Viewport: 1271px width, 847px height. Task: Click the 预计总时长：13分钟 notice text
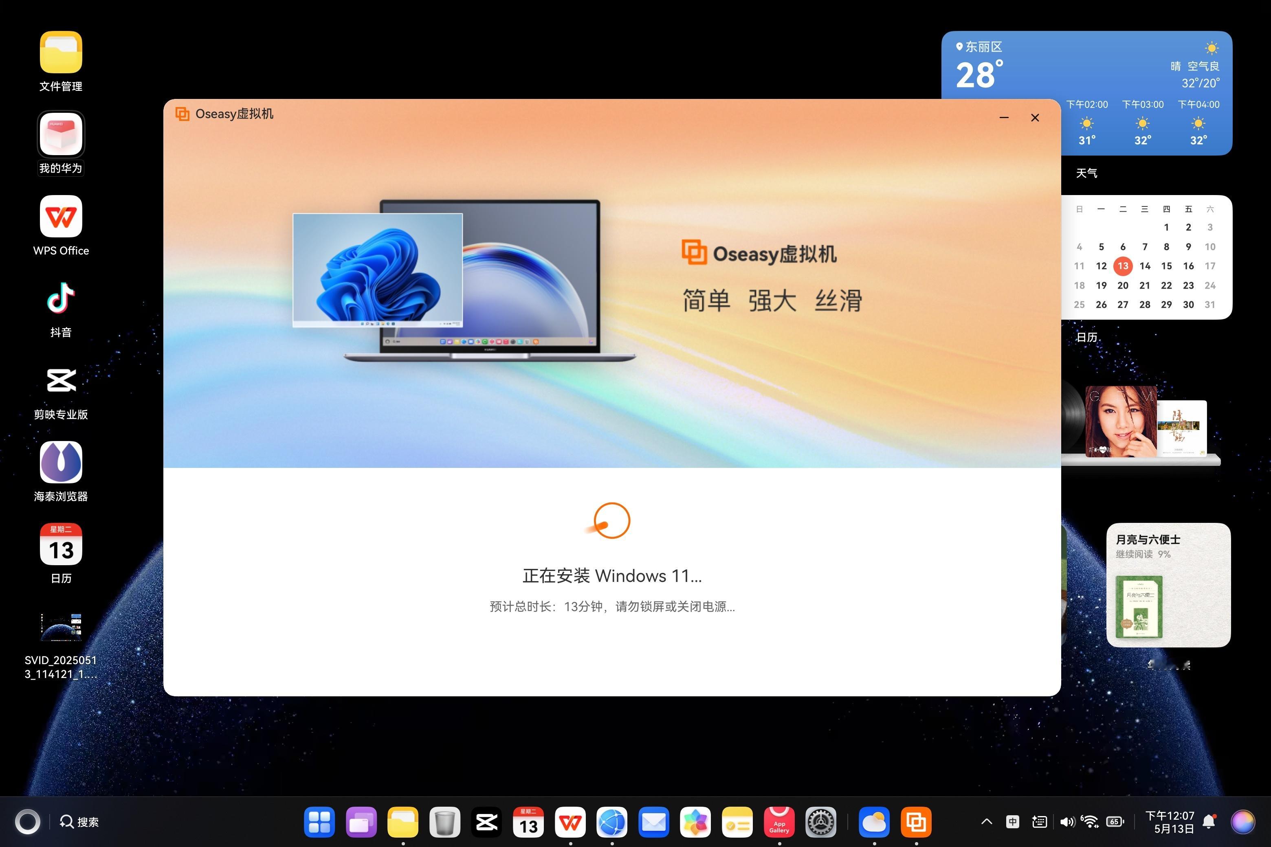point(612,607)
